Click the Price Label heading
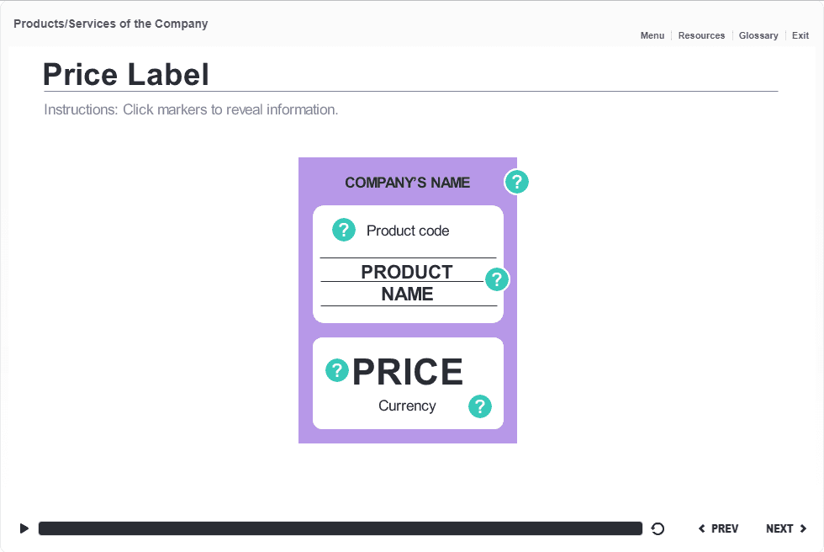 point(126,75)
